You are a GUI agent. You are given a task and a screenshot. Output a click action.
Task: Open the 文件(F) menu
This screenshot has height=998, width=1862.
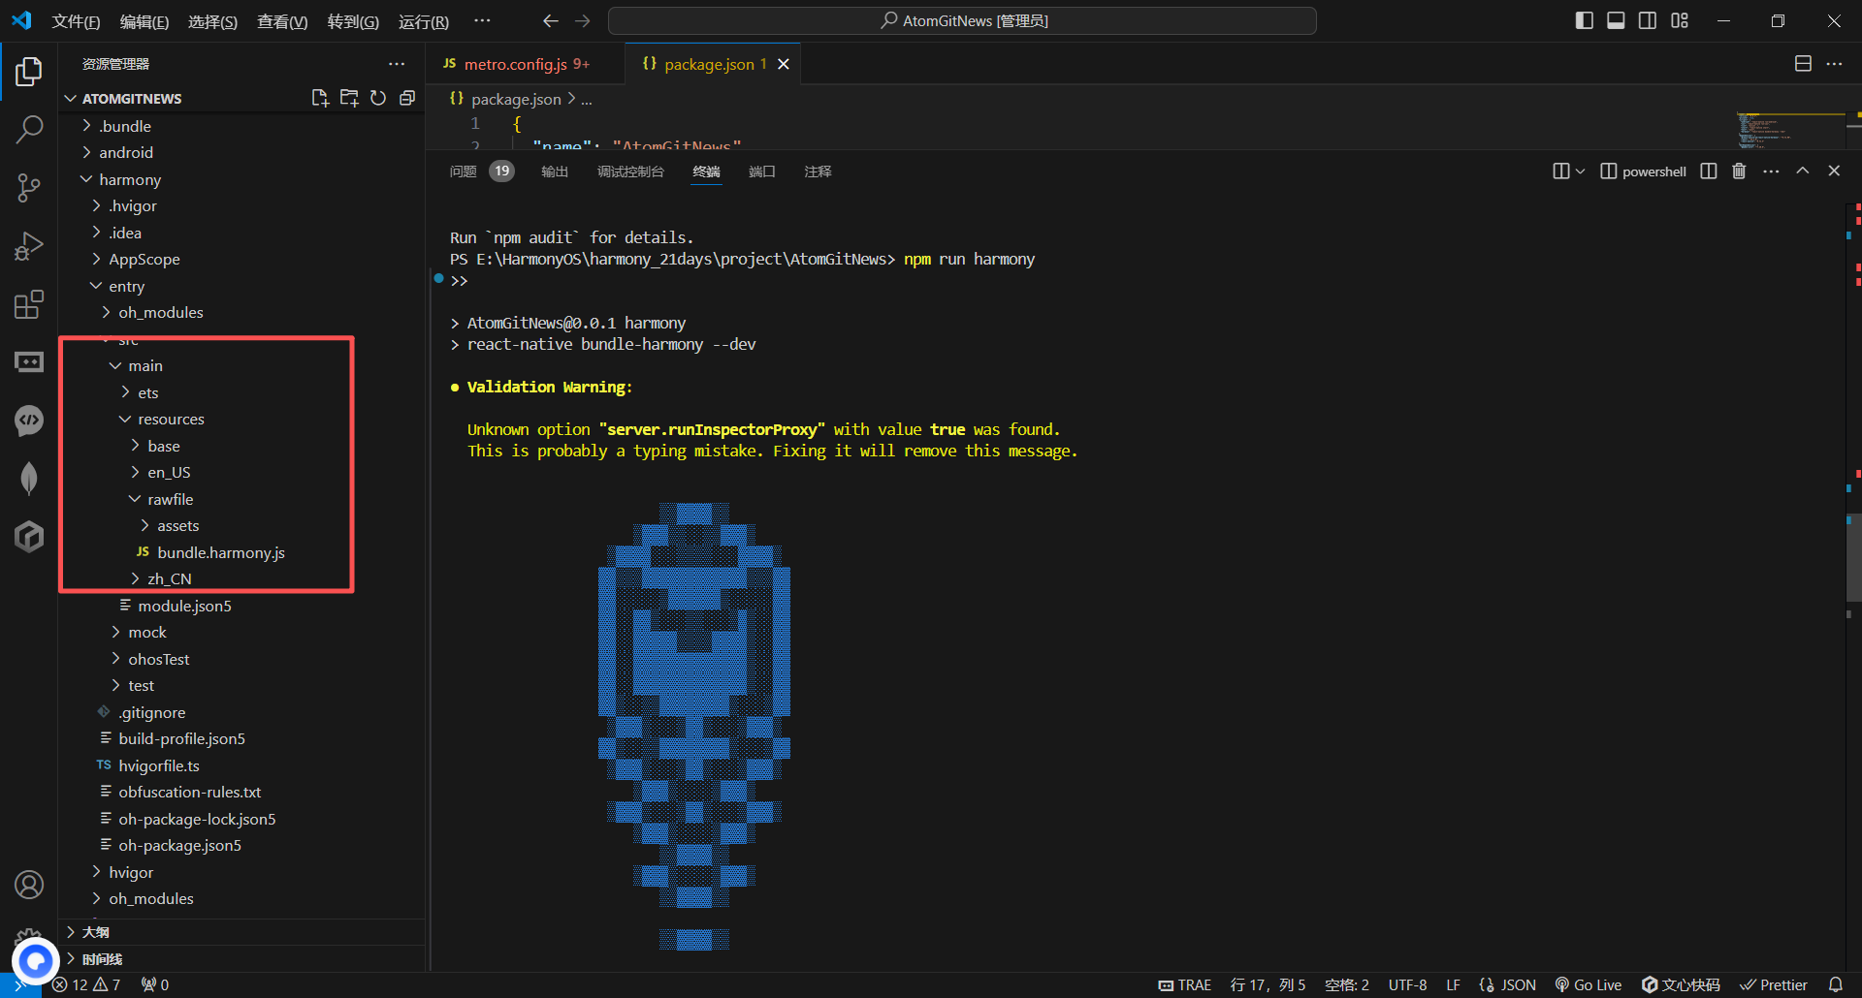pos(76,21)
